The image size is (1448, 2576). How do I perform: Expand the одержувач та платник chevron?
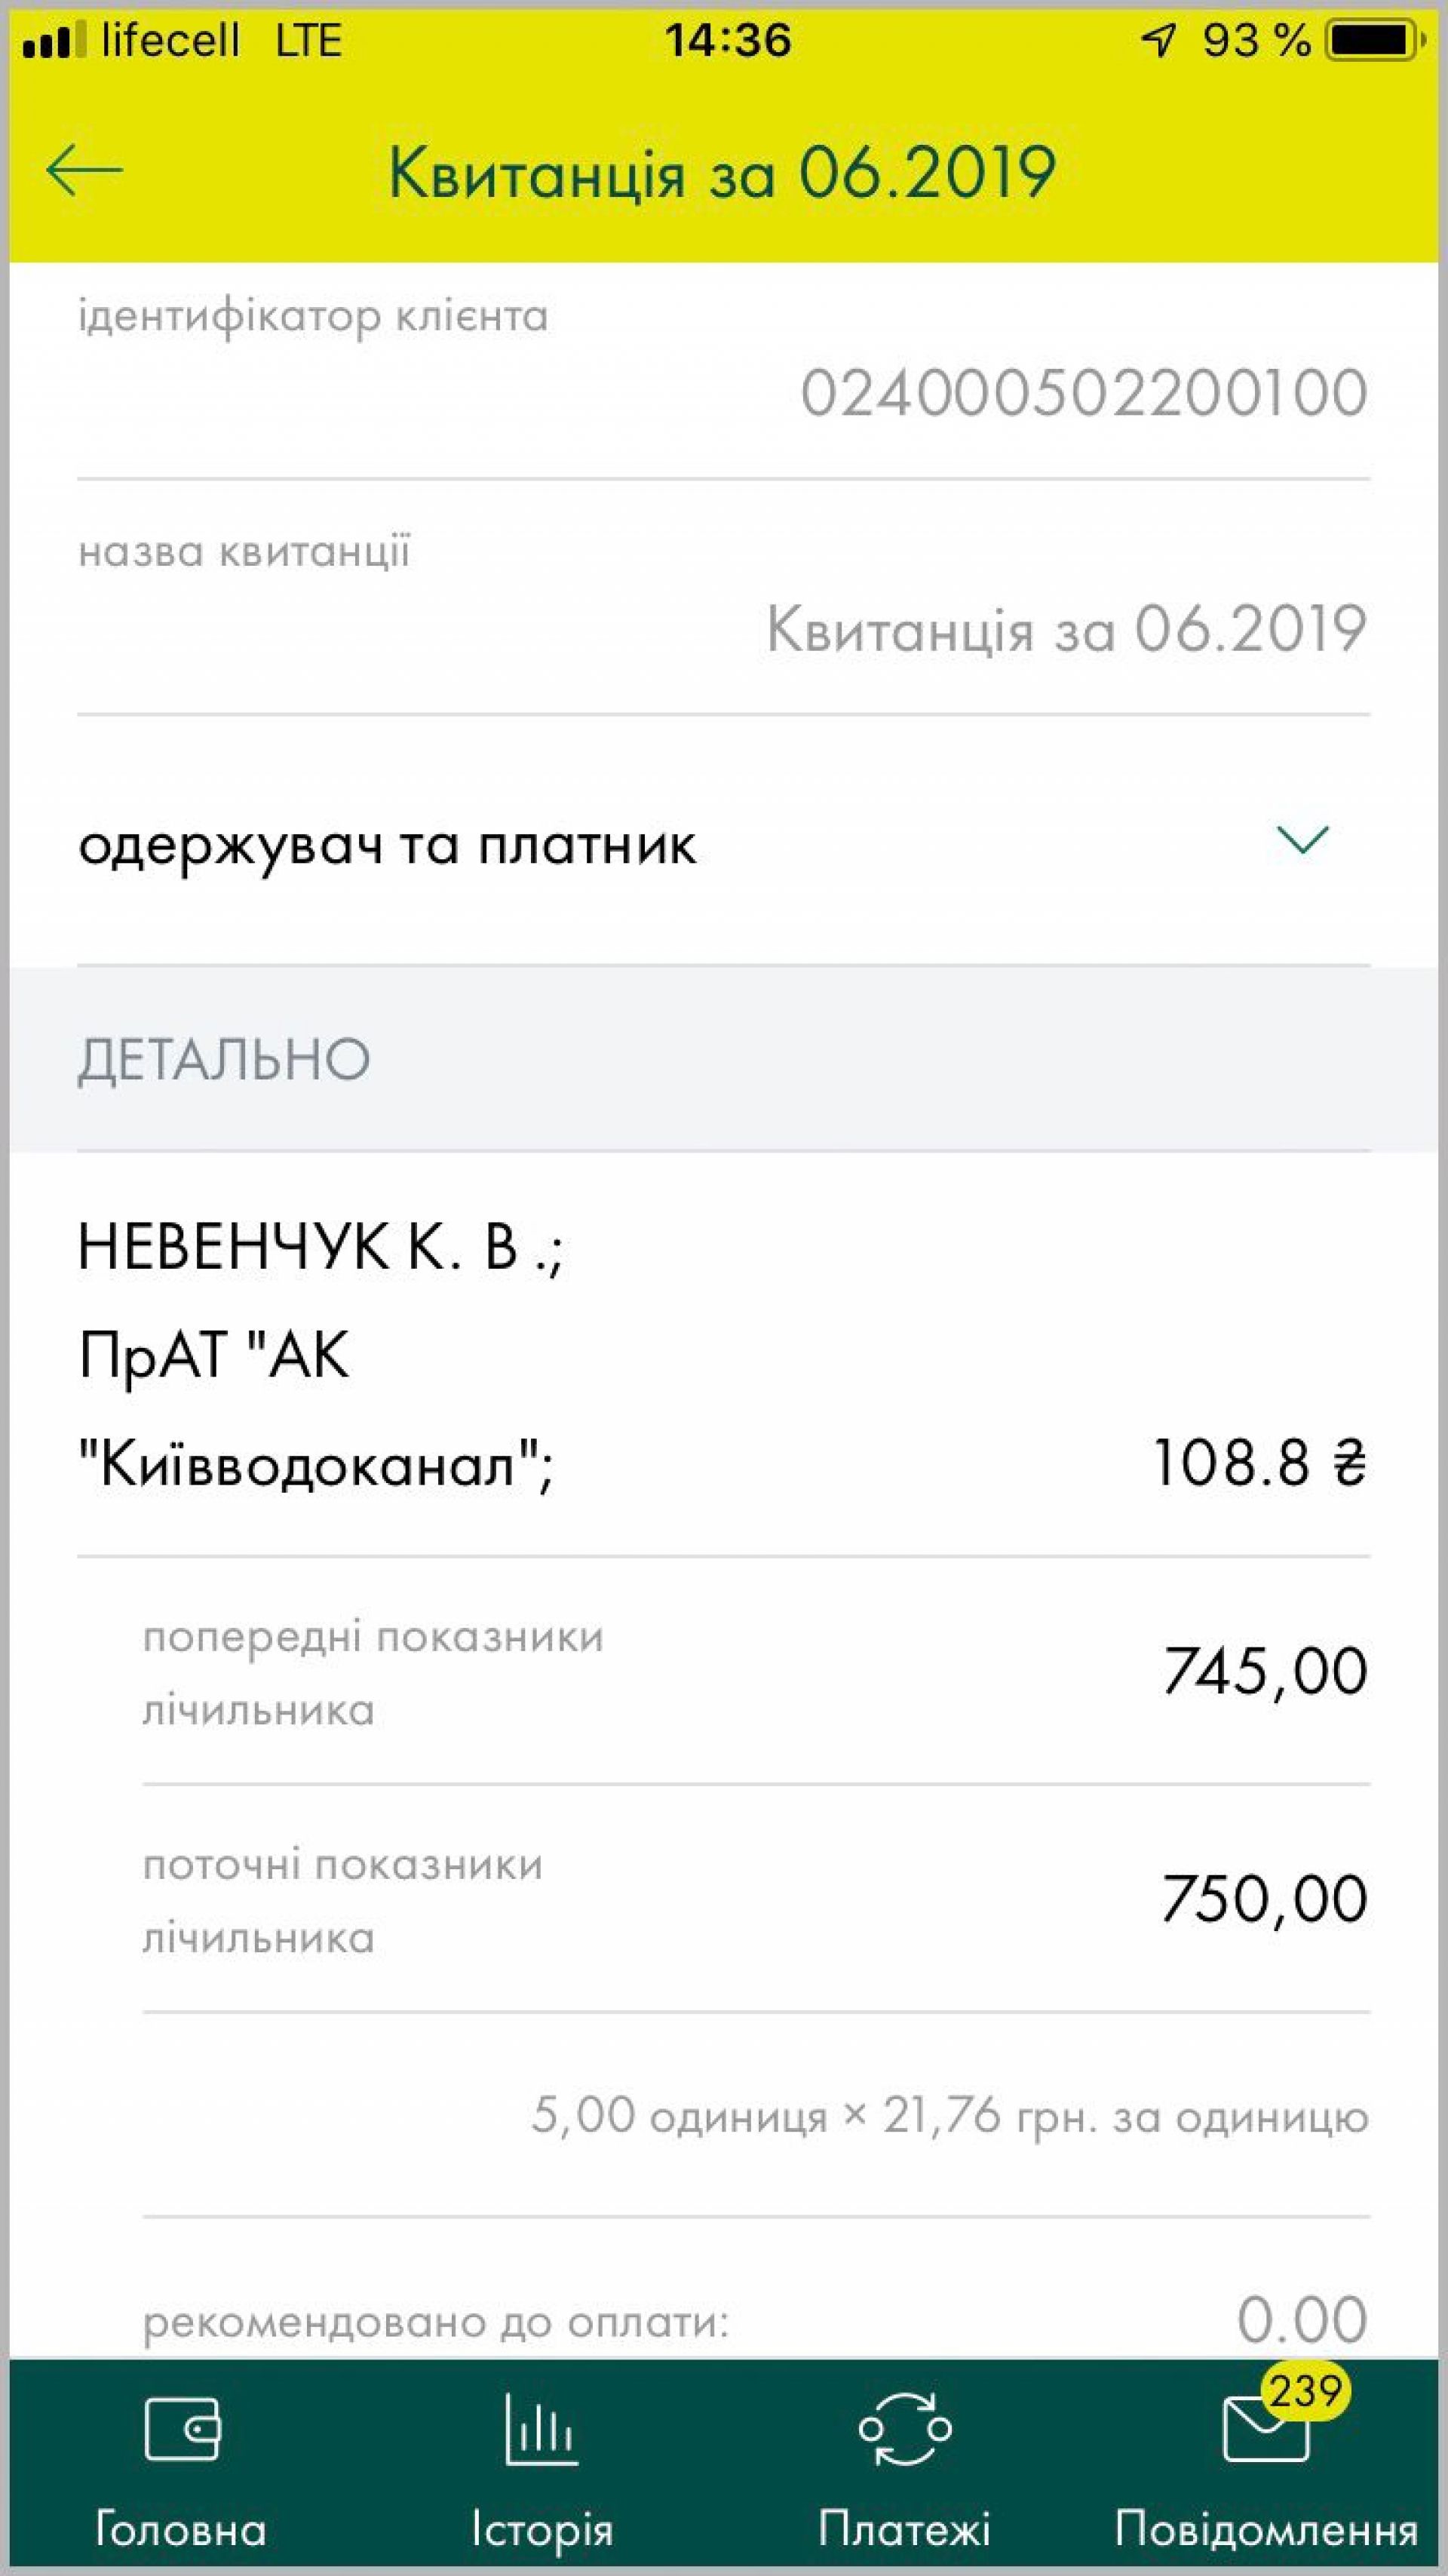[1303, 840]
